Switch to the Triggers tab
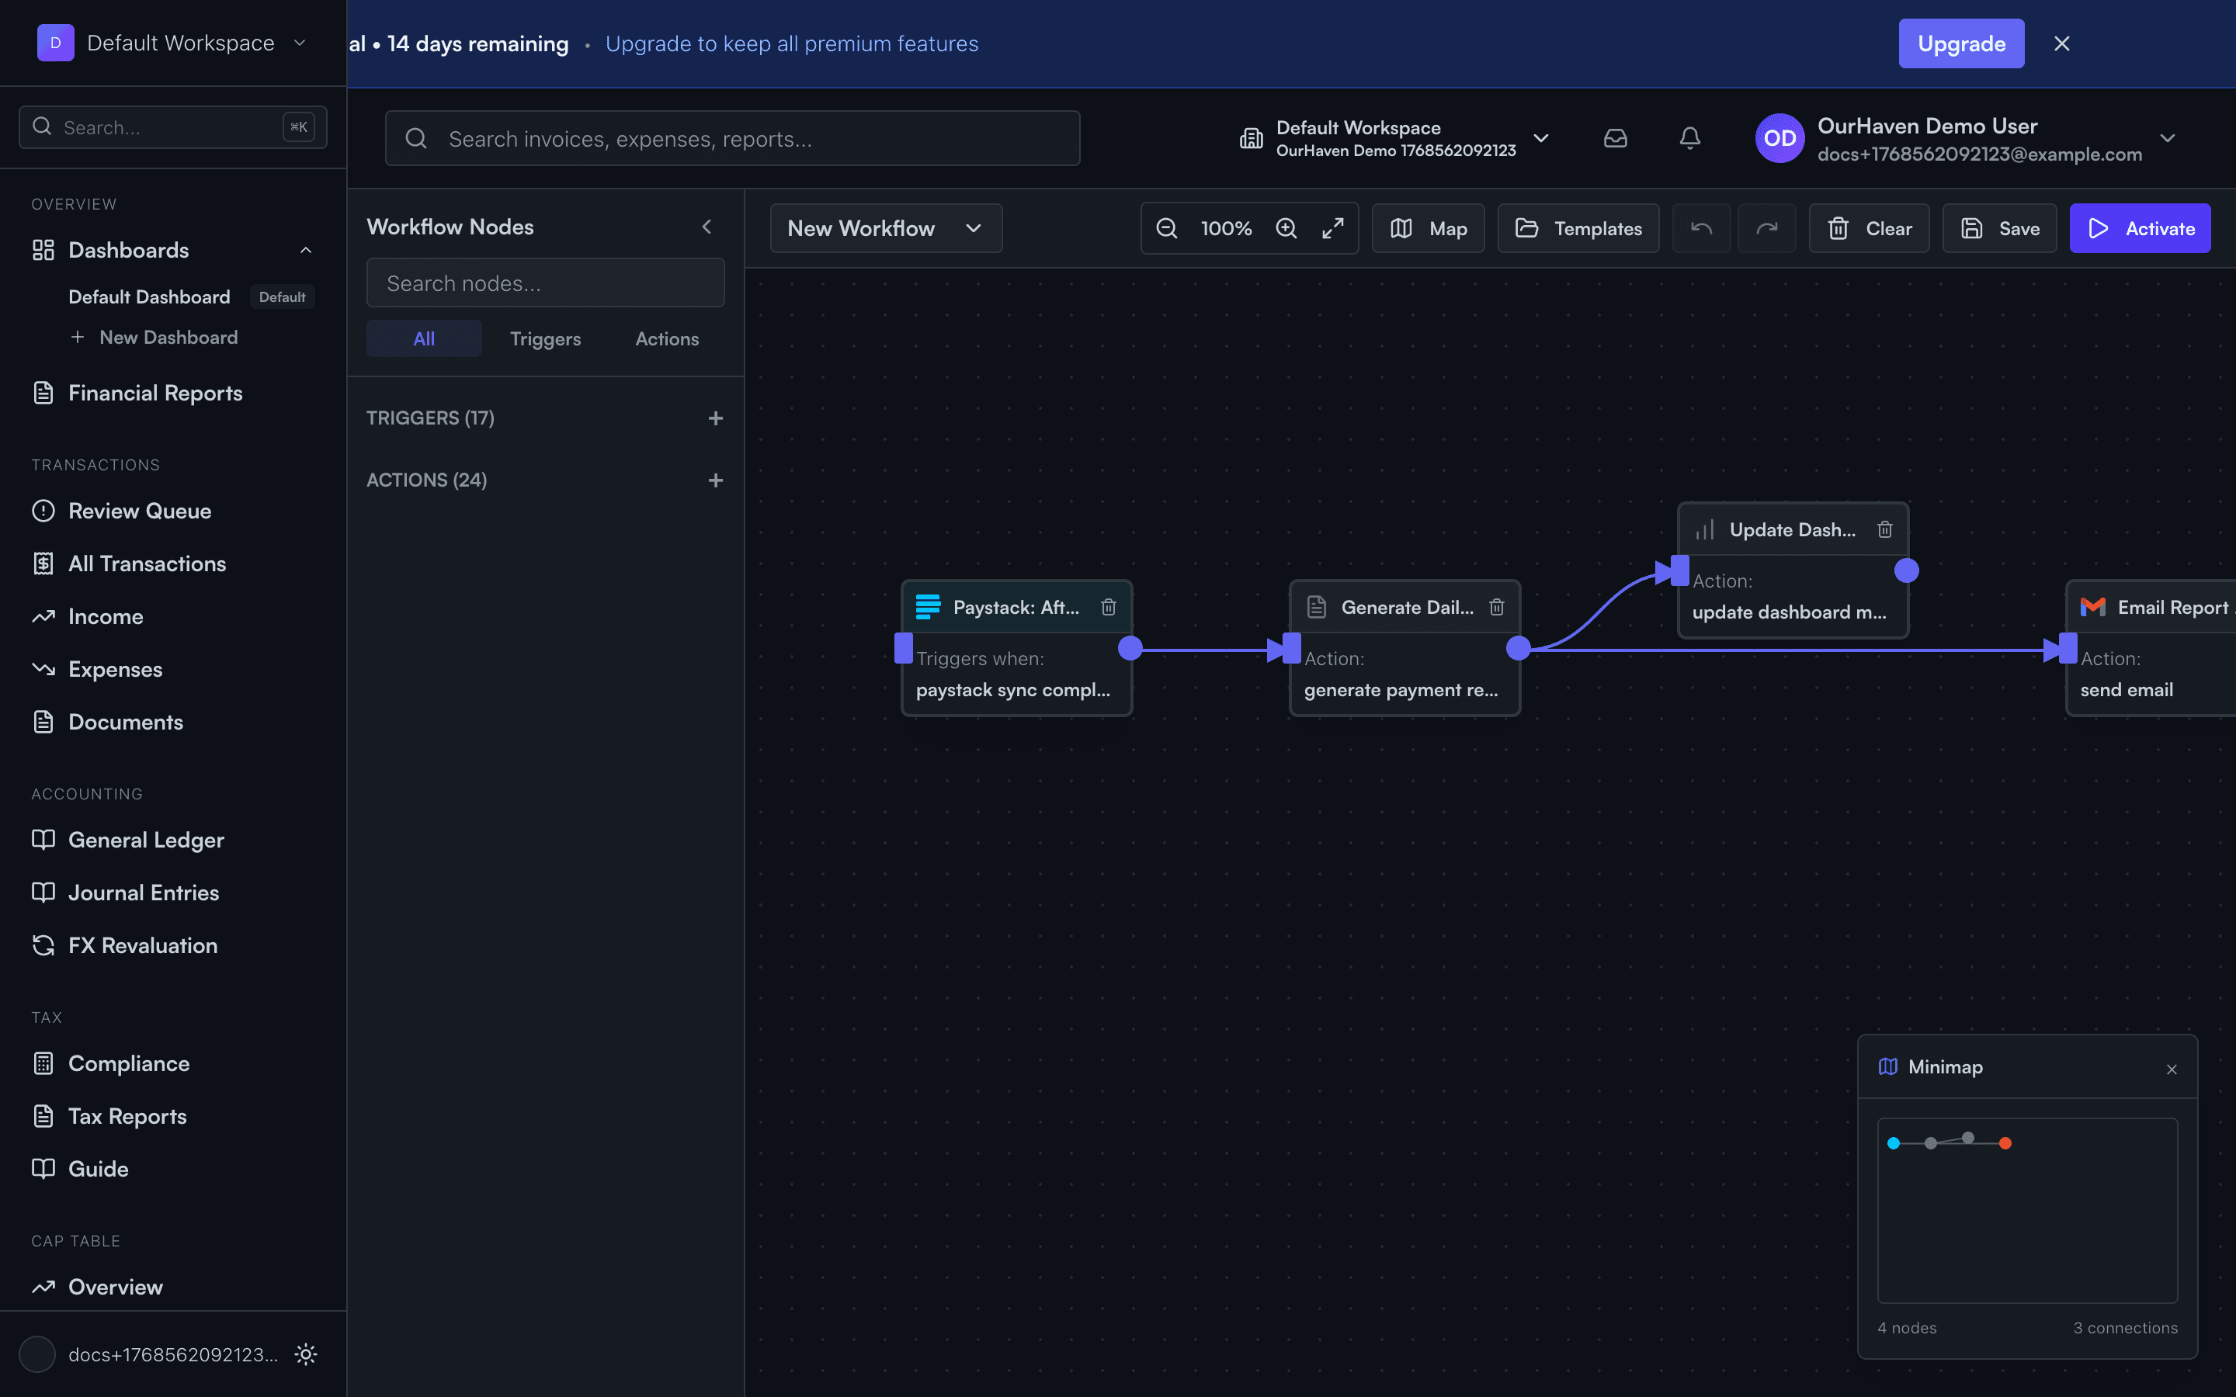The width and height of the screenshot is (2236, 1397). coord(545,338)
